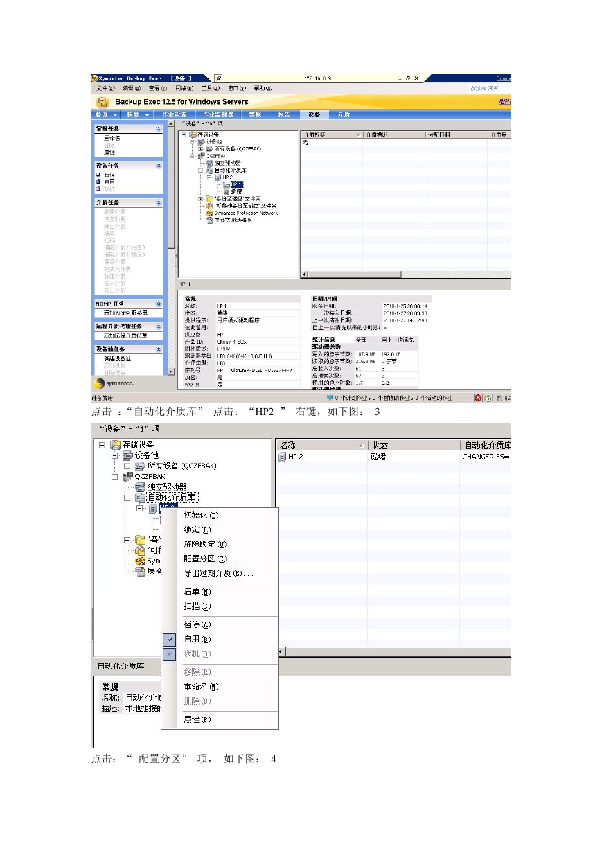Screen dimensions: 602x851
Task: Click 添加远程介质代理 link
Action: click(x=125, y=336)
